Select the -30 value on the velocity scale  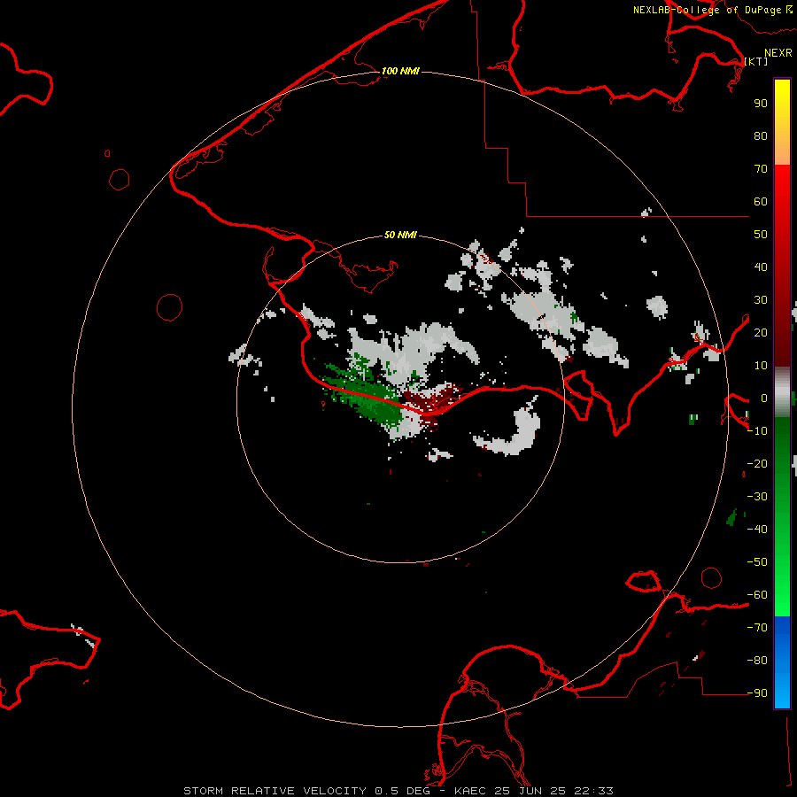click(x=757, y=497)
